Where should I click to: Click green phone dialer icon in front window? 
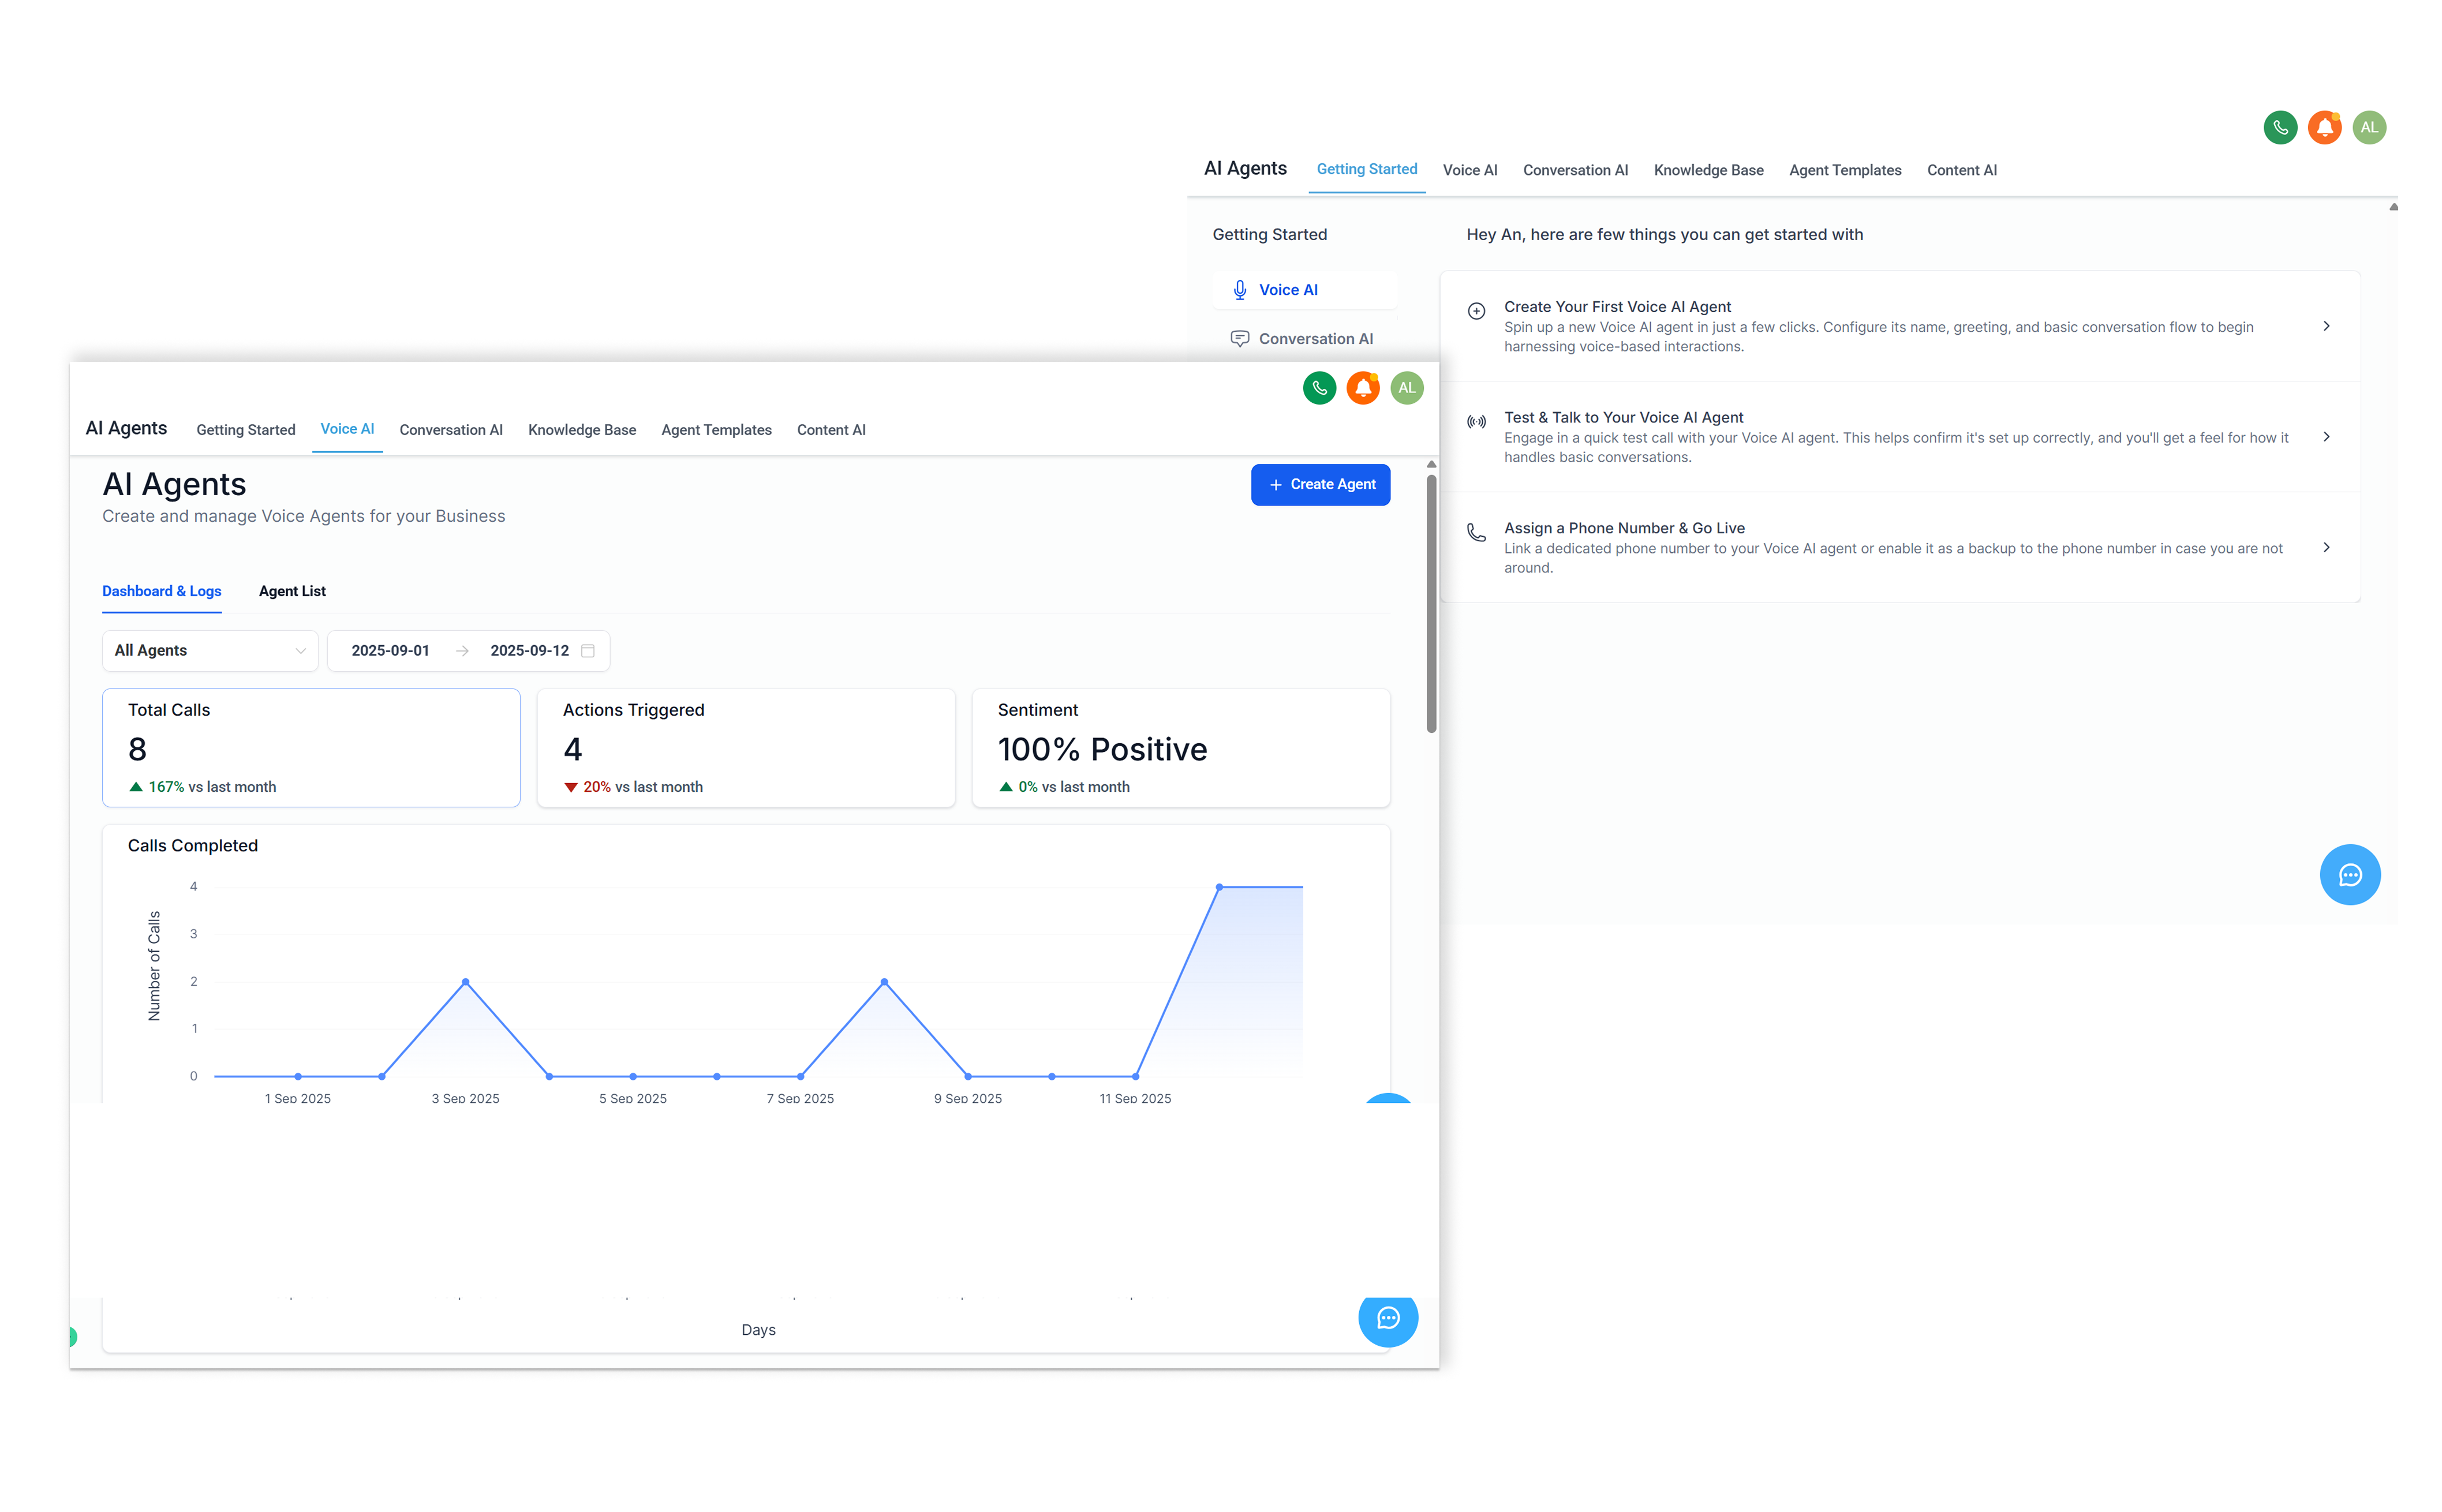click(1319, 388)
